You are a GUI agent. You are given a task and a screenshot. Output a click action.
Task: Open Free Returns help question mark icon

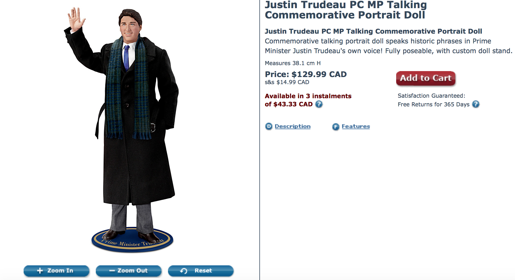tap(476, 104)
